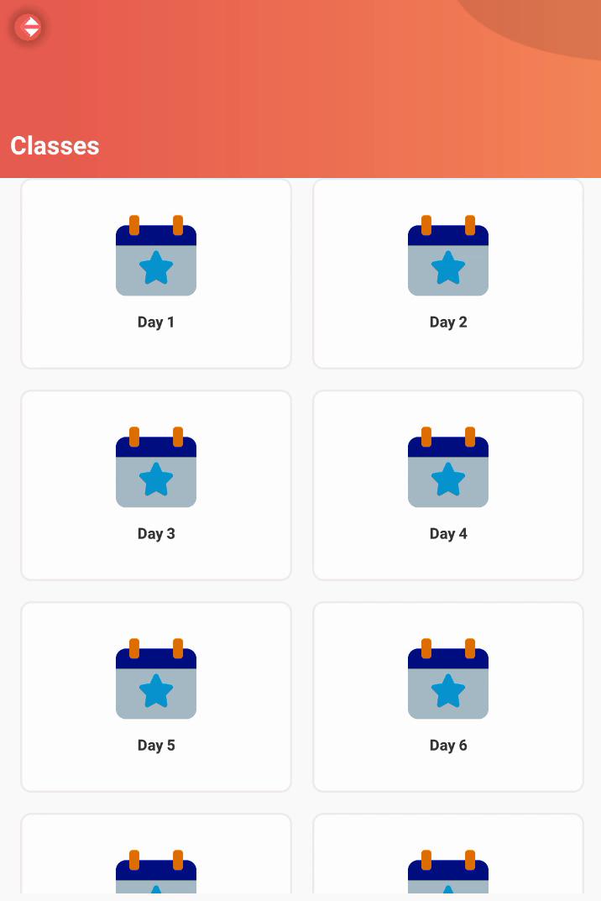Click the cut-off calendar icon below Day 5

pos(156,872)
